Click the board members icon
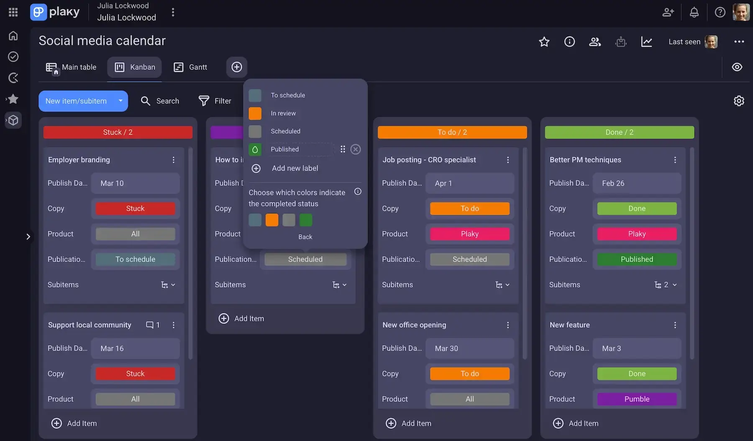 click(x=595, y=41)
